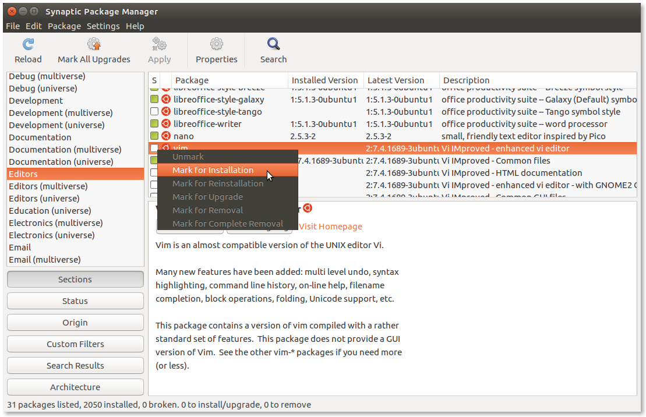Screen dimensions: 646x417
Task: Click the Search Results button
Action: click(x=75, y=366)
